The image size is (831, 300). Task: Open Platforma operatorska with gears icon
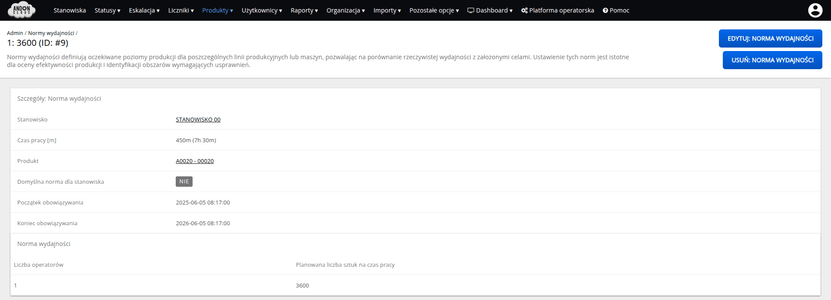pyautogui.click(x=557, y=10)
